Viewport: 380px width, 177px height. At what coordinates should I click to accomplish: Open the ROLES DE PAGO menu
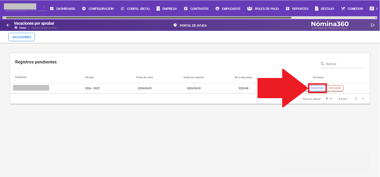(x=263, y=9)
